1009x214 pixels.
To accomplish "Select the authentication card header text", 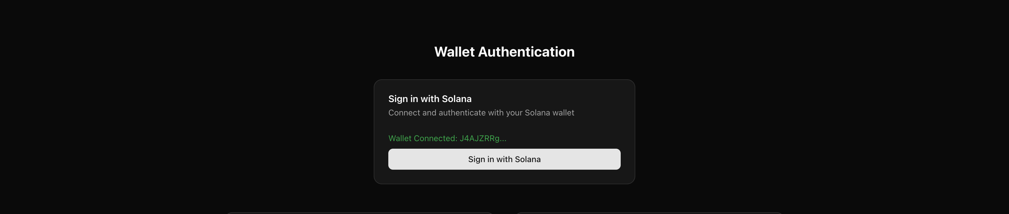I will [430, 99].
